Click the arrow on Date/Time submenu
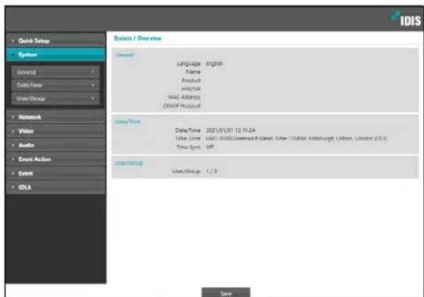424x297 pixels. 93,86
